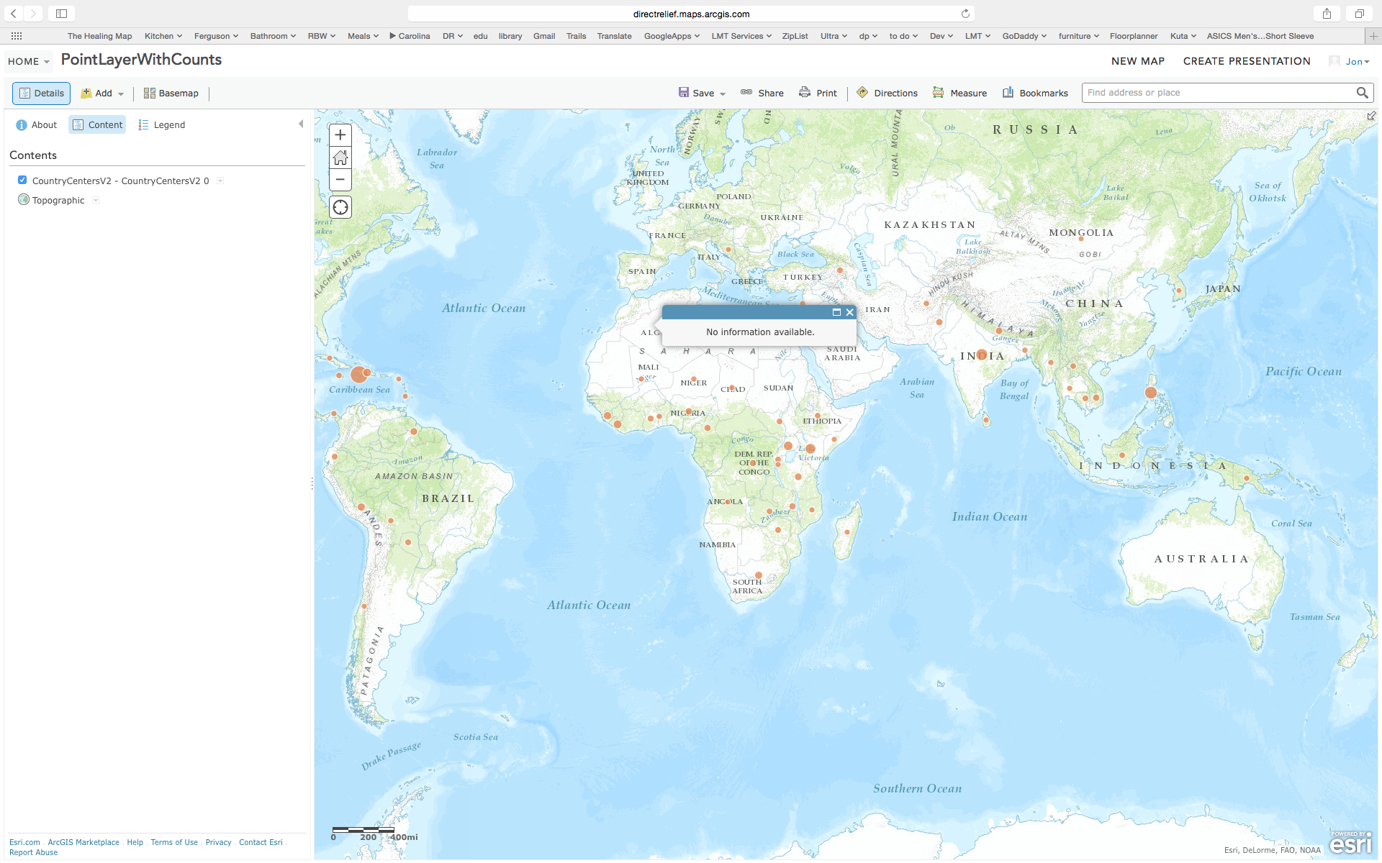The width and height of the screenshot is (1382, 863).
Task: Click the Report Abuse link
Action: pyautogui.click(x=33, y=852)
